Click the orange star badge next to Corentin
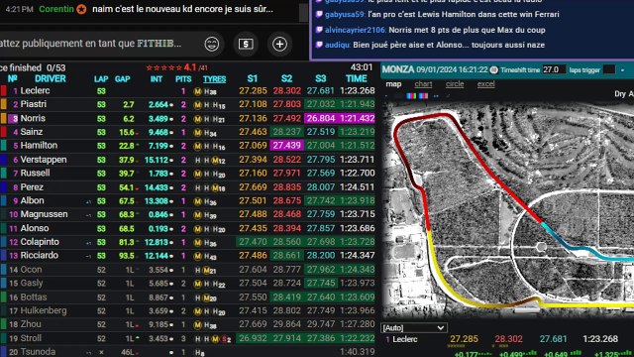The image size is (634, 357). coord(81,9)
